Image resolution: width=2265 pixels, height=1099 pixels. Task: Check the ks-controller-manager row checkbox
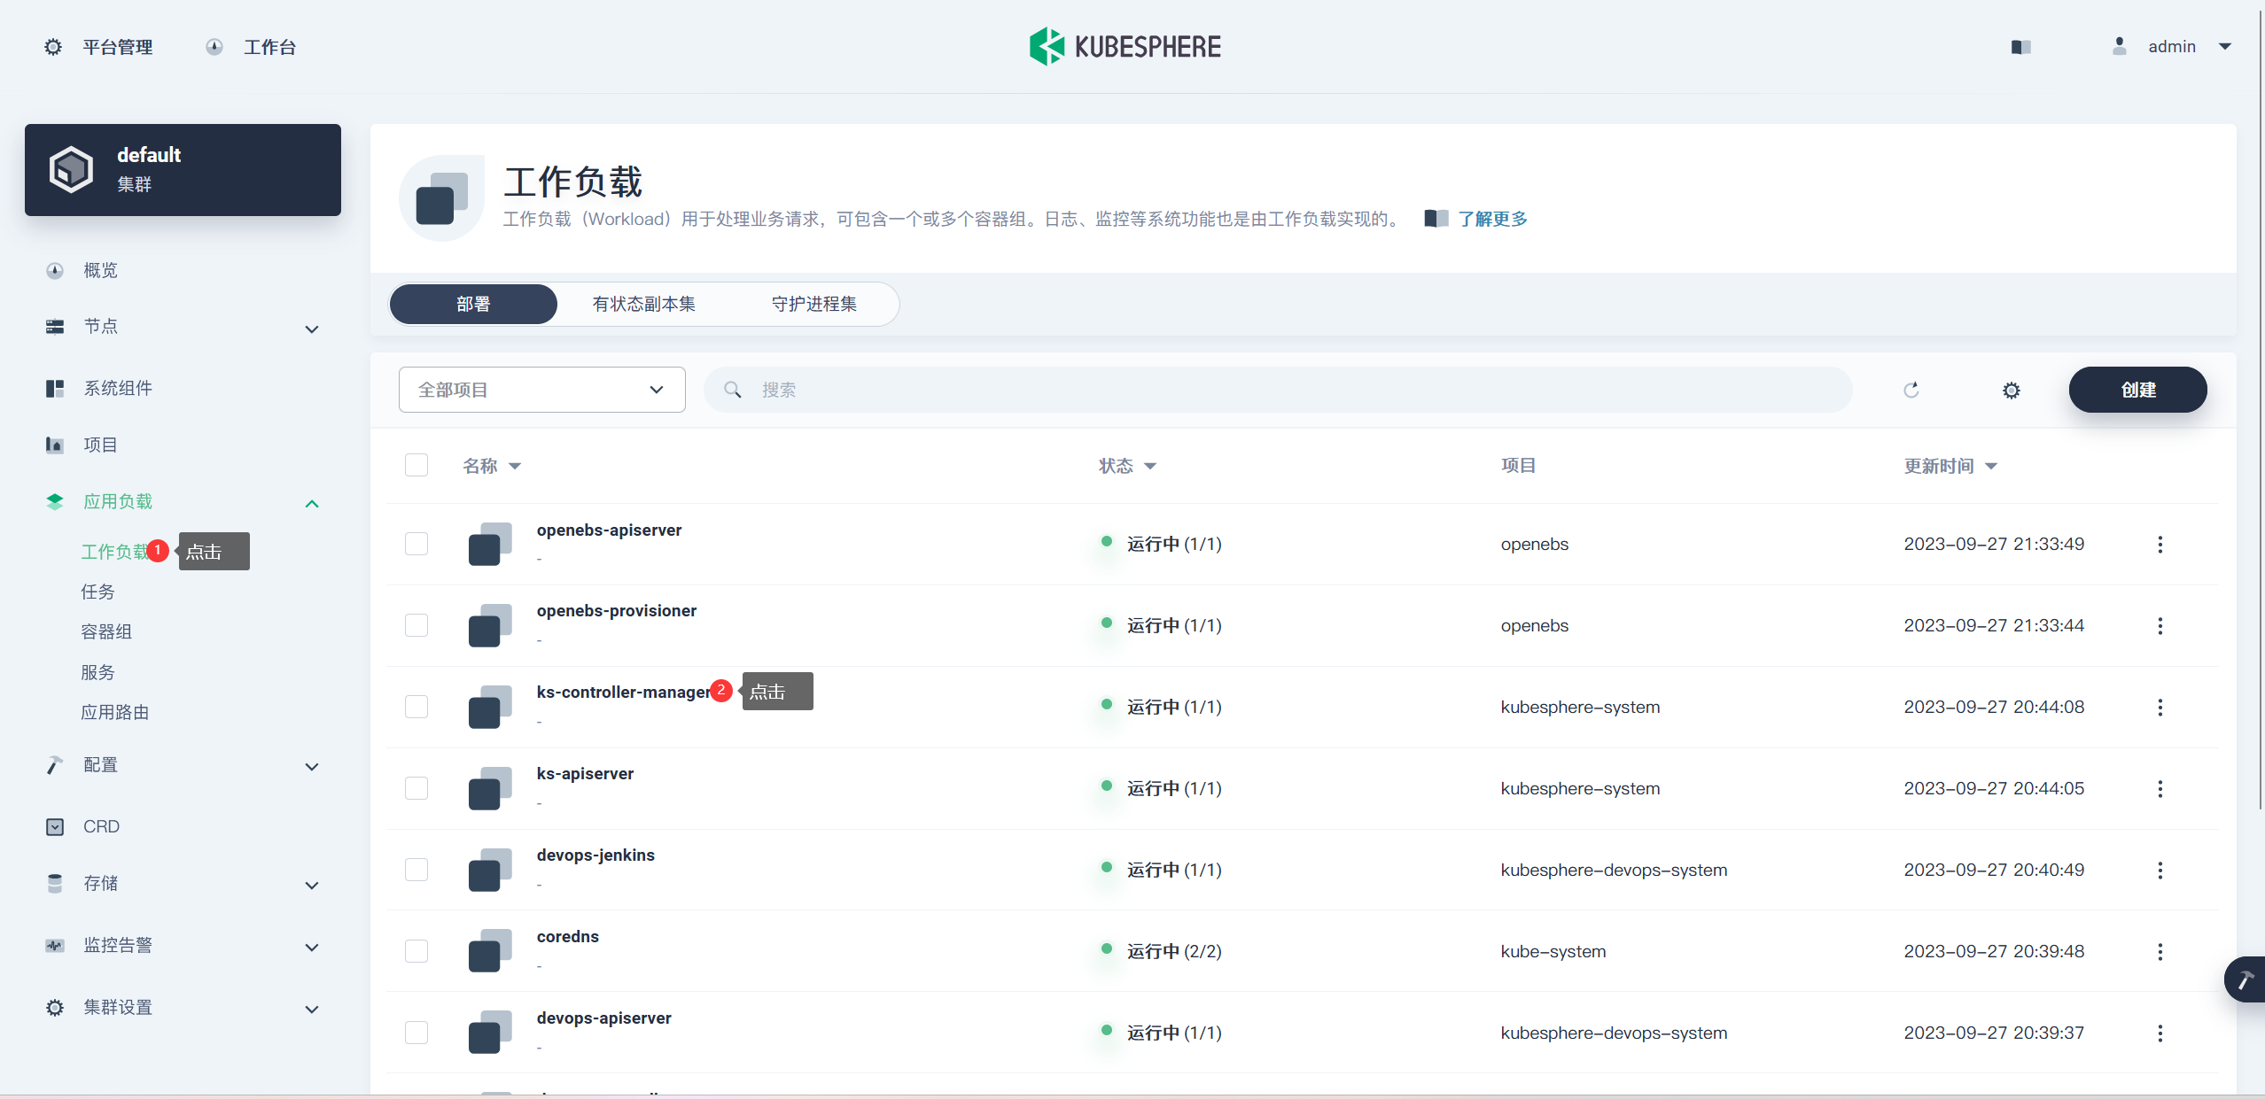(416, 707)
